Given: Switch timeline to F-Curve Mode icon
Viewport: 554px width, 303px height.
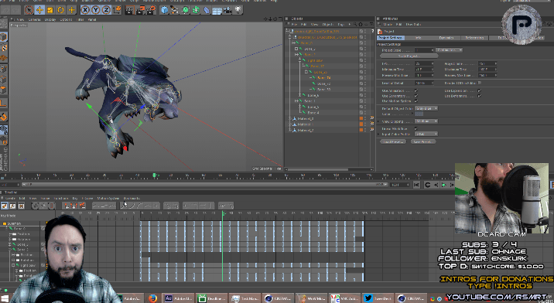Looking at the screenshot, I should pyautogui.click(x=12, y=206).
